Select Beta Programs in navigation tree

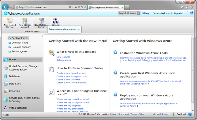coord(20,52)
